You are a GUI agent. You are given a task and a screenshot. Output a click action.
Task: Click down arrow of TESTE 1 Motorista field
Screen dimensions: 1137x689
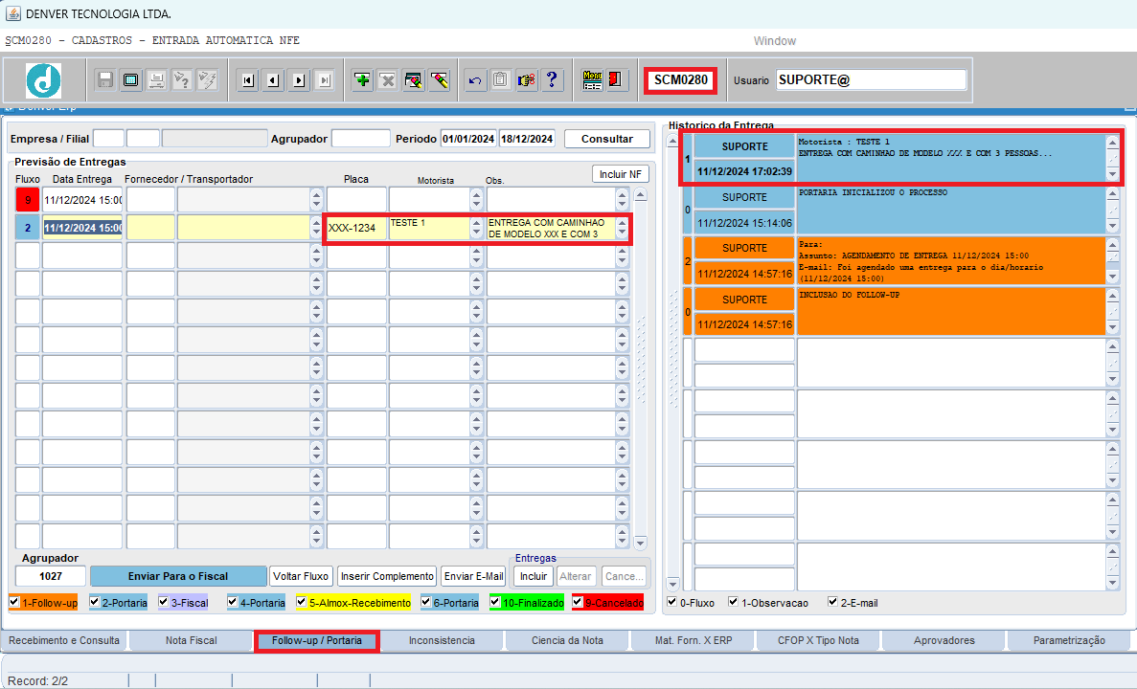(x=476, y=233)
